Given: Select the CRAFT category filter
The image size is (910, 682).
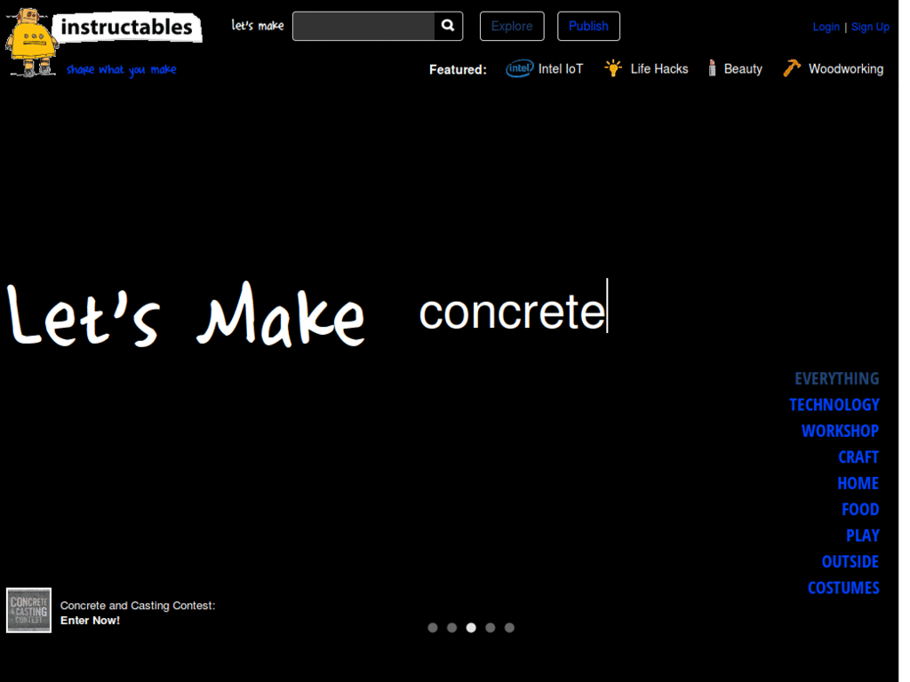Looking at the screenshot, I should (858, 456).
